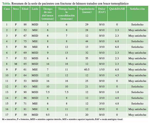Select age 90 in case 13
The image size is (150, 123).
pos(25,92)
